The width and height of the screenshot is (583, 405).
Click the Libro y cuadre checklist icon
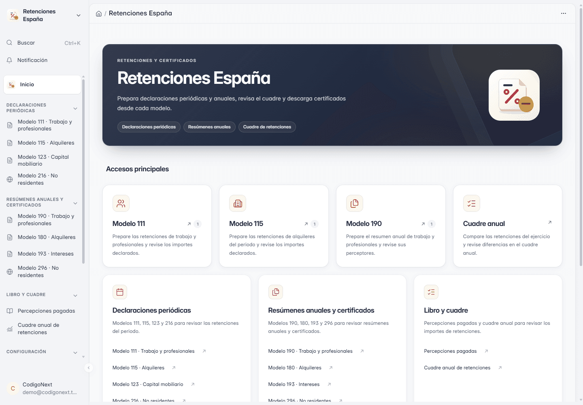[x=431, y=292]
